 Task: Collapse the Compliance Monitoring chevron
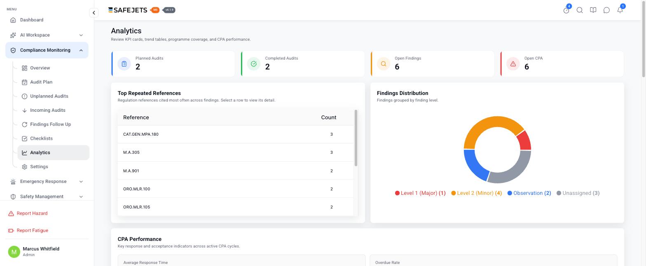point(81,50)
